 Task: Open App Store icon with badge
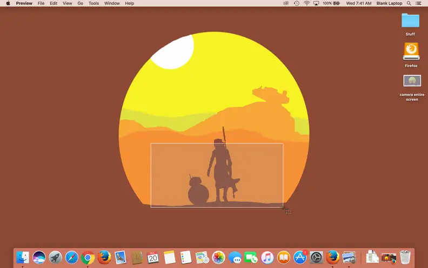pyautogui.click(x=300, y=257)
